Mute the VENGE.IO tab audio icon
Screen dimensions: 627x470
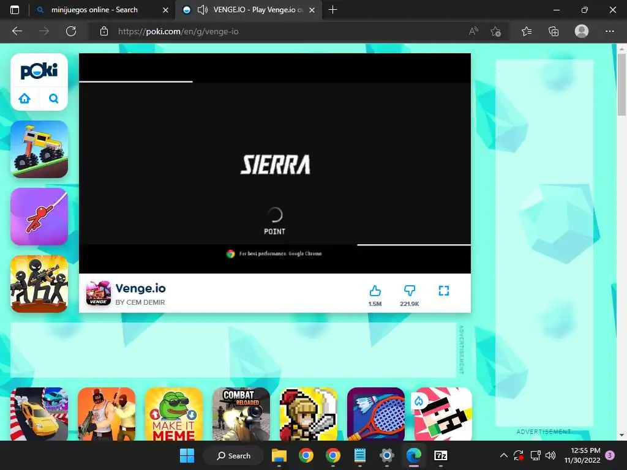coord(203,10)
